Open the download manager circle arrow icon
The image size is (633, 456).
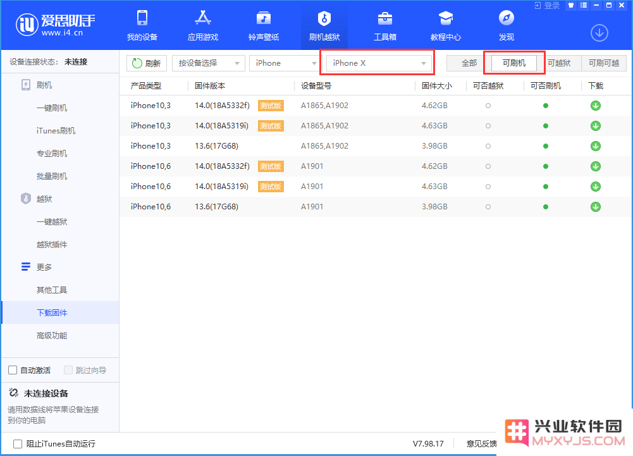pyautogui.click(x=599, y=33)
